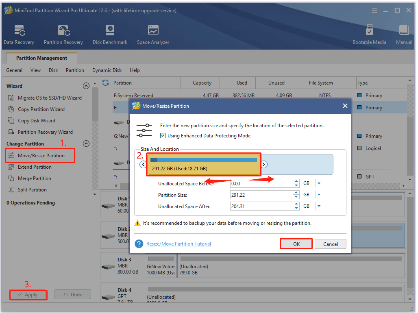The width and height of the screenshot is (418, 313).
Task: Click the help question mark icon in dialog
Action: coord(139,243)
